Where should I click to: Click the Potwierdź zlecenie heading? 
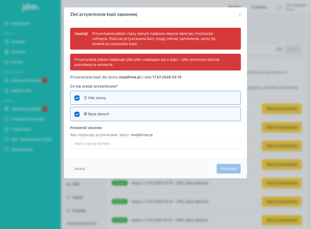coord(86,128)
